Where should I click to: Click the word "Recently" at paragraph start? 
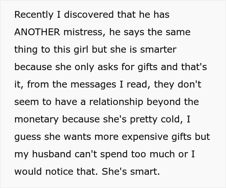click(x=34, y=15)
